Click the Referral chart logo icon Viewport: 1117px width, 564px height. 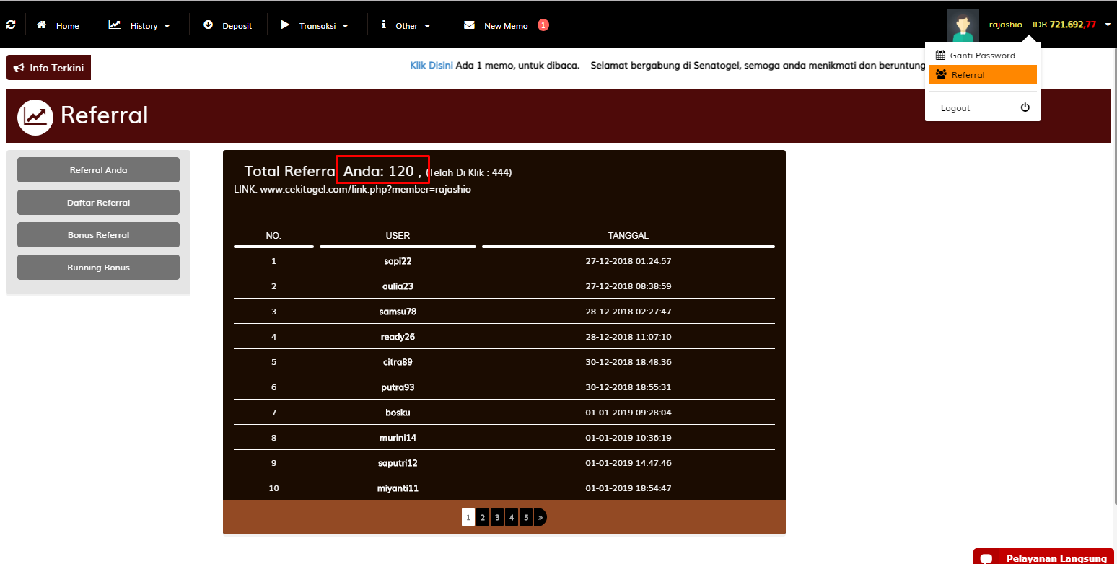pos(35,117)
